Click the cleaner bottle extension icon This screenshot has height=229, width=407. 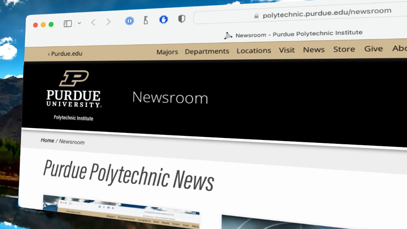[x=146, y=20]
